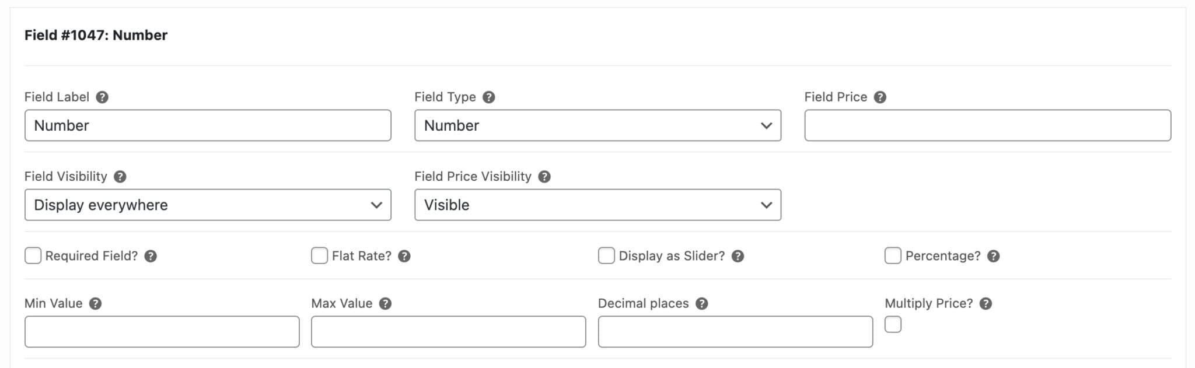Click the Field Price help icon
Screen dimensions: 1195x368
pyautogui.click(x=881, y=97)
